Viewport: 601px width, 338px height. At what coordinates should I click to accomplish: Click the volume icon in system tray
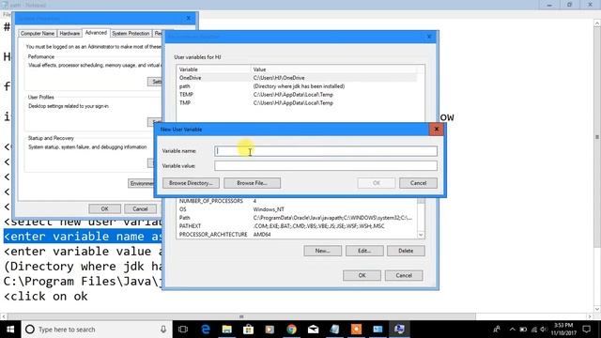tap(544, 330)
